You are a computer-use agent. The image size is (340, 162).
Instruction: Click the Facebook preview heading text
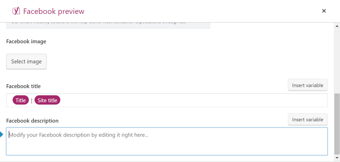tap(54, 11)
